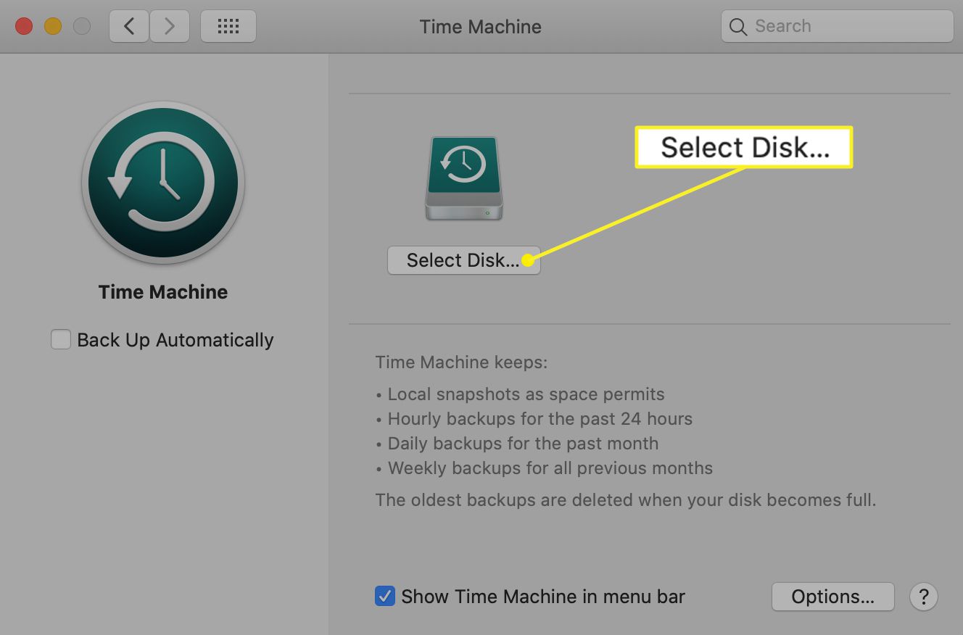963x635 pixels.
Task: Click inside the Search field
Action: (x=838, y=27)
